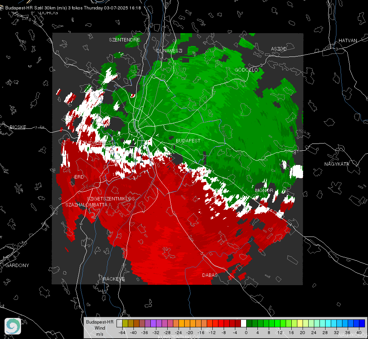Select the gray first legend swatch

tap(120, 324)
